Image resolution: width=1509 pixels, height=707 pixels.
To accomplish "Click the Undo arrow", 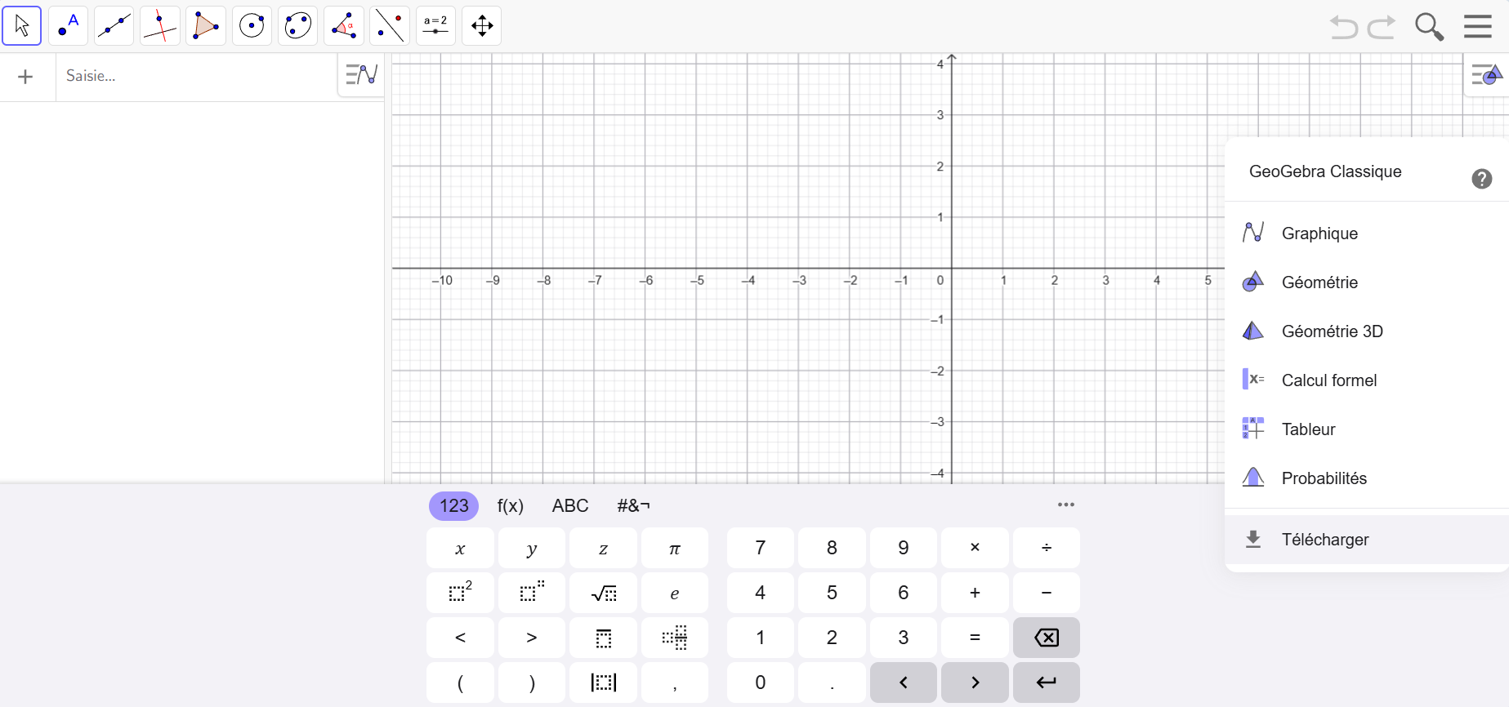I will (1343, 27).
